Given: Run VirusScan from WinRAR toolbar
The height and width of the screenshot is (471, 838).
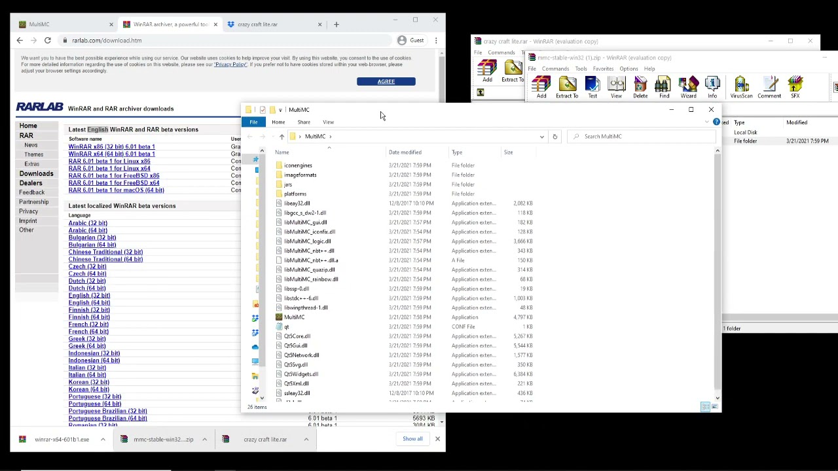Looking at the screenshot, I should (x=741, y=88).
